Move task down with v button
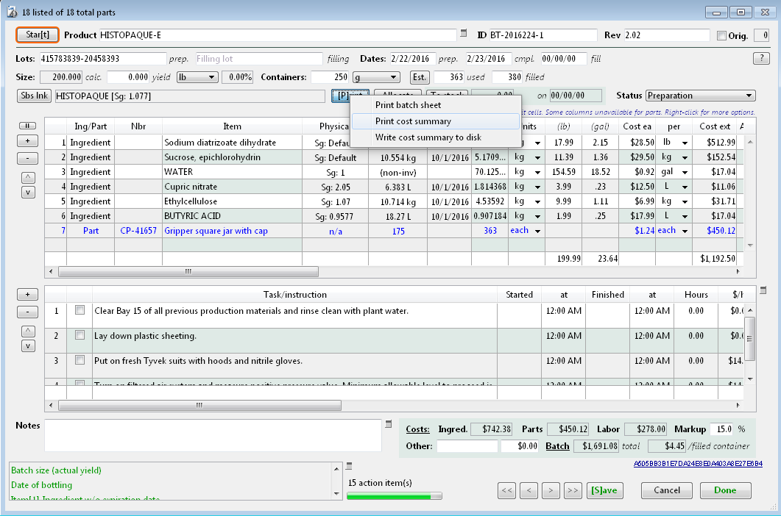This screenshot has height=516, width=781. point(29,345)
